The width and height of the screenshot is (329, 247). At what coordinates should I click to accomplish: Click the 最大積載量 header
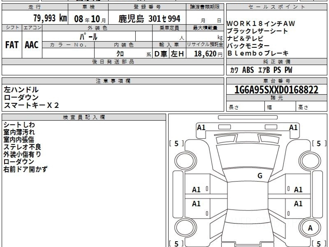click(205, 28)
